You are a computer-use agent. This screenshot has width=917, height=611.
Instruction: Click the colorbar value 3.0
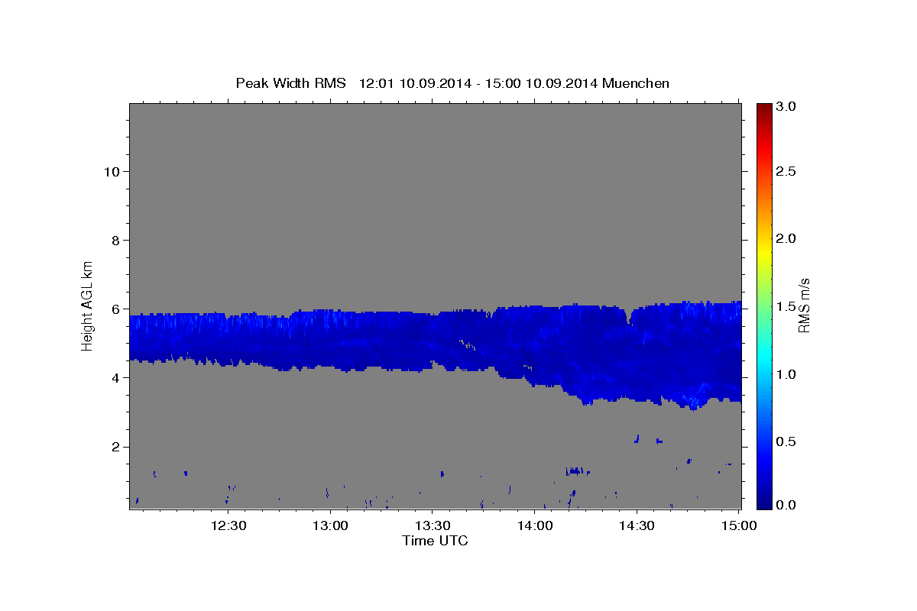[x=786, y=107]
